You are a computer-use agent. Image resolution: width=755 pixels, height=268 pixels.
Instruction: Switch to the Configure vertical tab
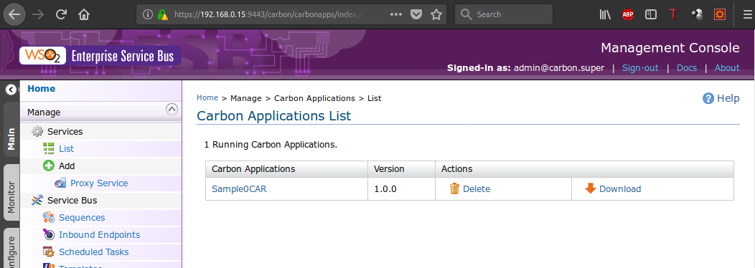point(11,249)
